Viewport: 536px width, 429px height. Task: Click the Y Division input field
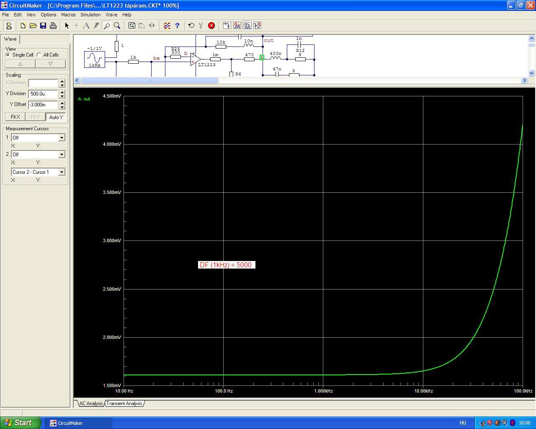point(43,94)
